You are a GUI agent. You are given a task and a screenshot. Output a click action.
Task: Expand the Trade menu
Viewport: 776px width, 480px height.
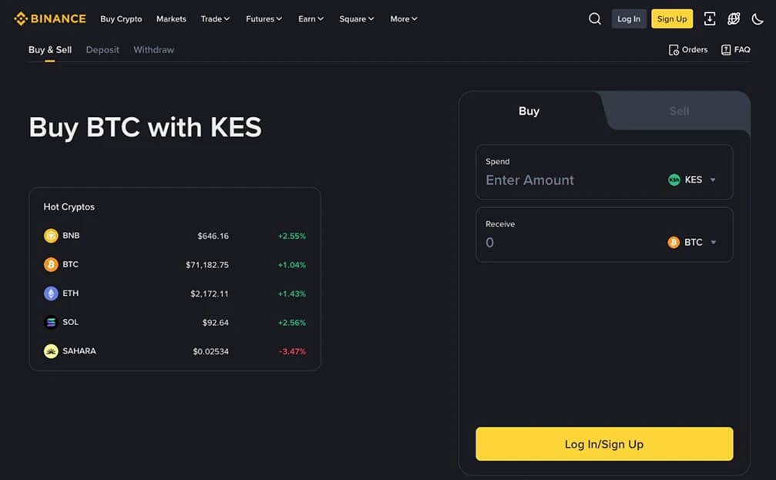tap(214, 18)
